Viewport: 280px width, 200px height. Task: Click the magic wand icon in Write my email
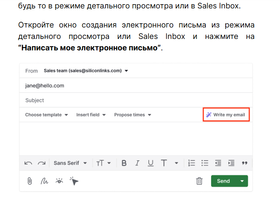pyautogui.click(x=209, y=115)
